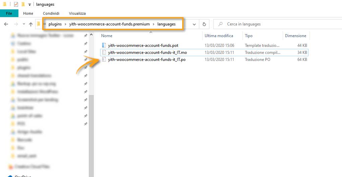Sort files by Ultima modifica column
Viewport: 342px width, 177px height.
coord(219,36)
